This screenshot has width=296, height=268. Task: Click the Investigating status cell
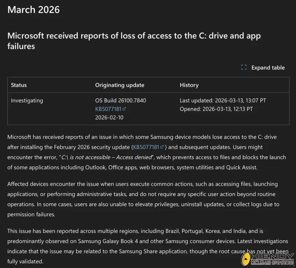[27, 100]
